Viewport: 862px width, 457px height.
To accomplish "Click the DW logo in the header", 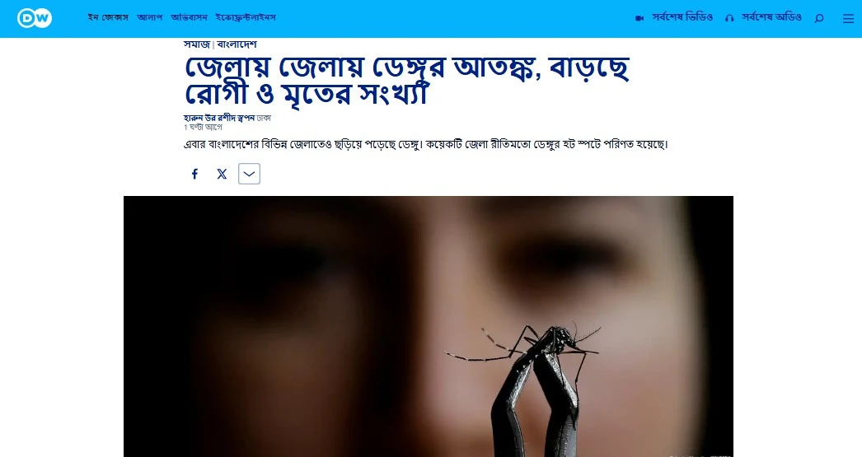I will (34, 18).
